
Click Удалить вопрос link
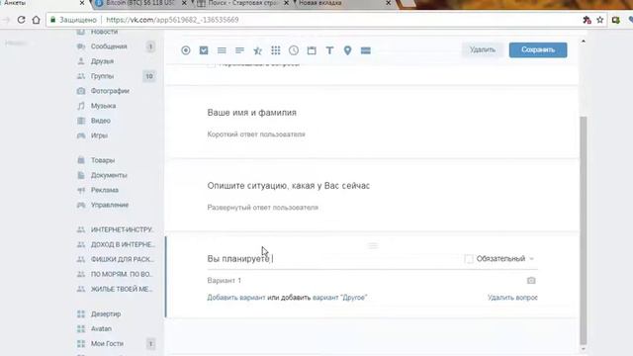point(512,298)
